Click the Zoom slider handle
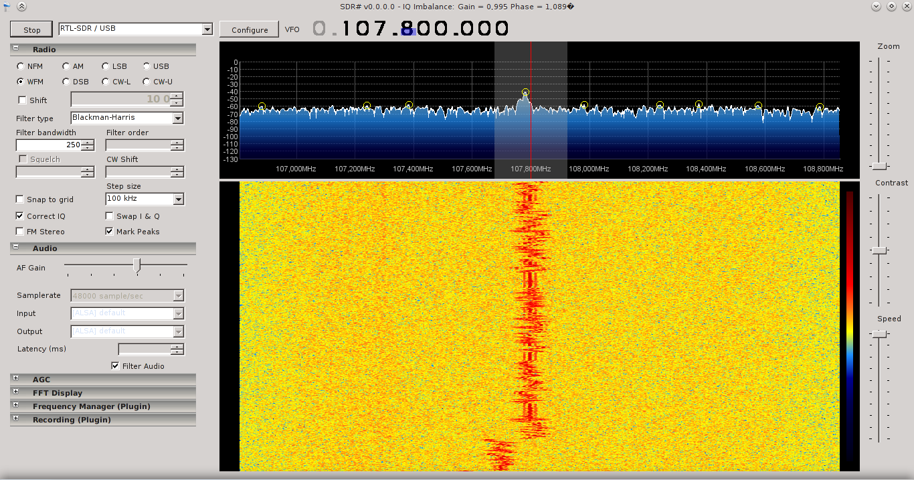914x480 pixels. tap(878, 165)
